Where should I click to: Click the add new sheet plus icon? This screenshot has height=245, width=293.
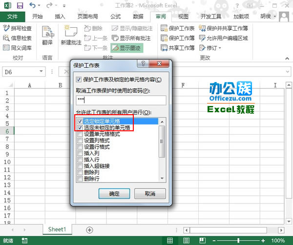(x=89, y=230)
